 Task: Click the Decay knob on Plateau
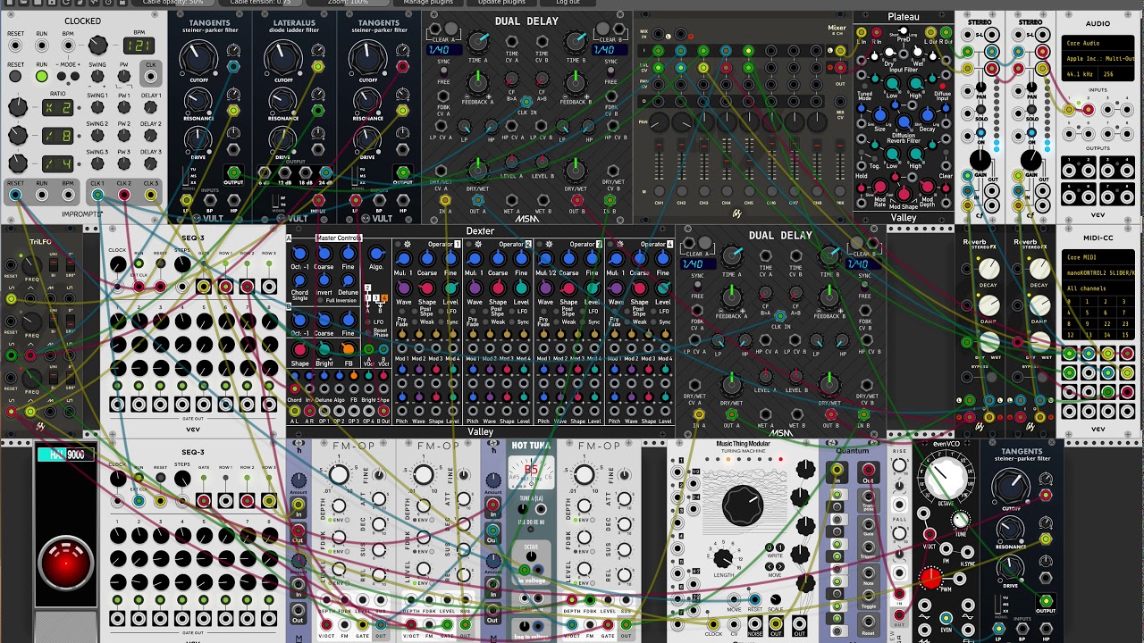[929, 116]
